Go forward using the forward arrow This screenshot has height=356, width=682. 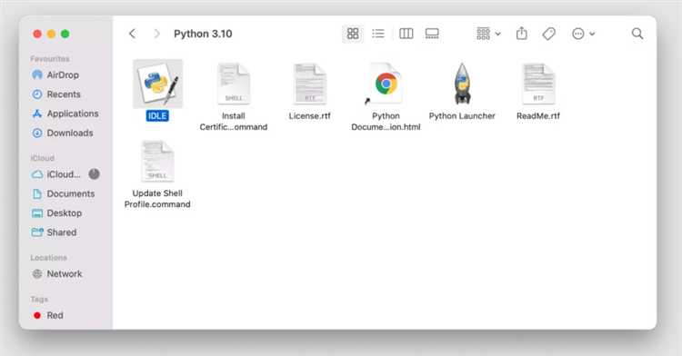[156, 34]
